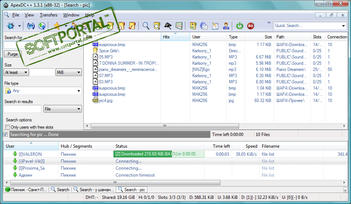Click the Reconnect toolbar icon
The width and height of the screenshot is (351, 204).
click(x=31, y=26)
